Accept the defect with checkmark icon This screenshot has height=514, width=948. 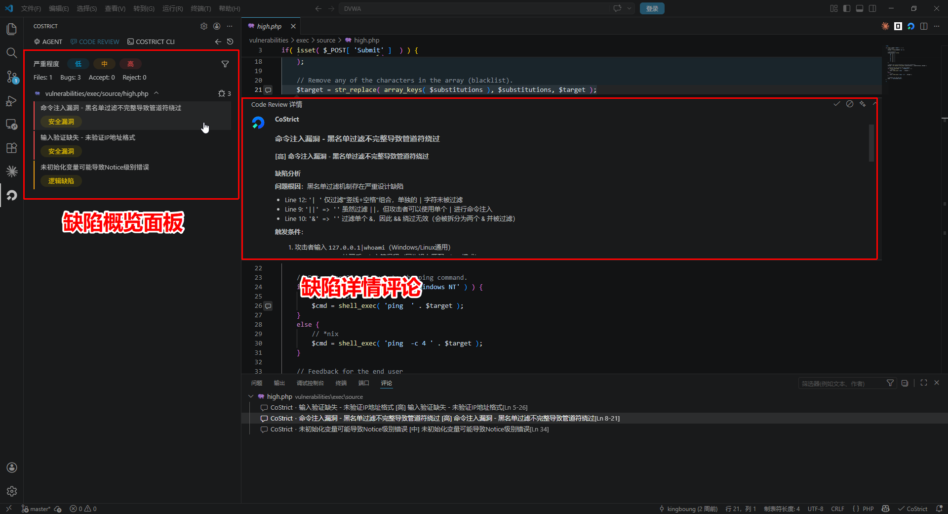pos(836,104)
